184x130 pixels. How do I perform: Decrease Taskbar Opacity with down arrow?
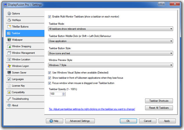click(x=64, y=95)
